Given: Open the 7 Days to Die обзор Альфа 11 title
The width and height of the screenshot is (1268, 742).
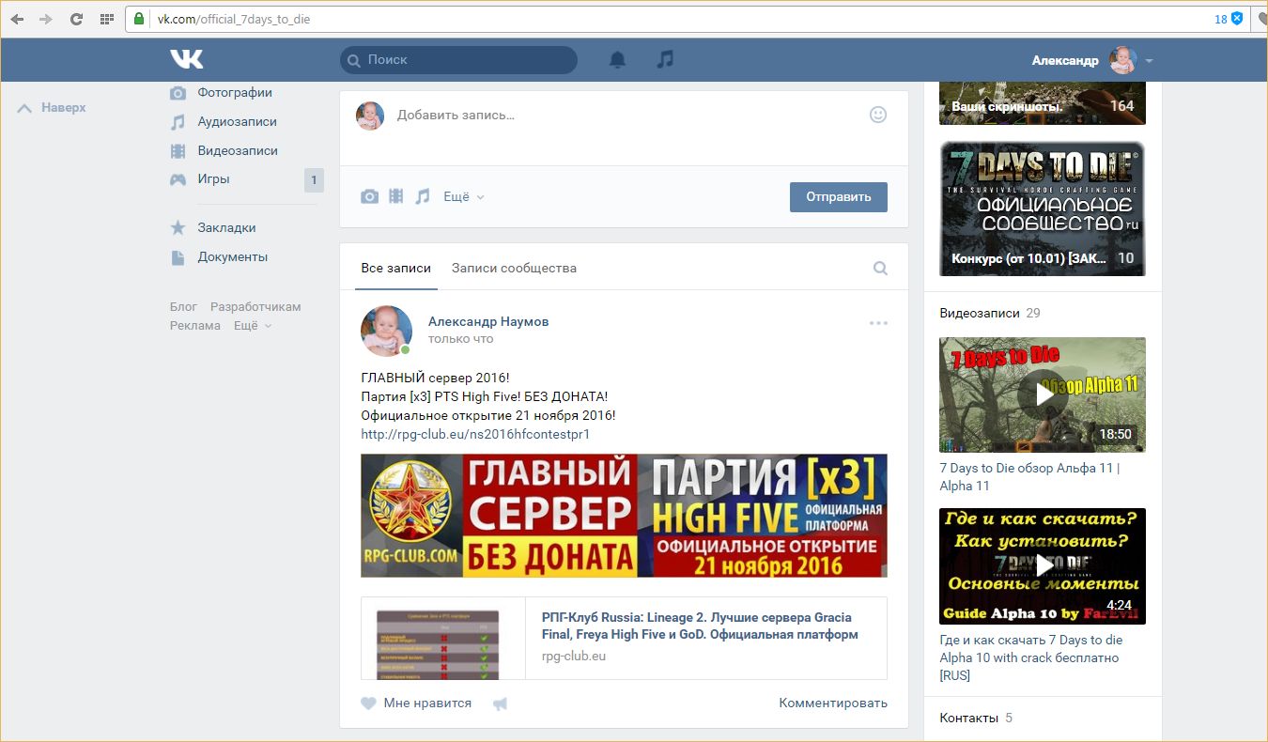Looking at the screenshot, I should click(1029, 477).
